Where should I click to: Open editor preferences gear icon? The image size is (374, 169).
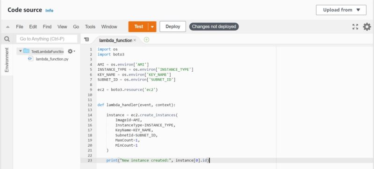[x=367, y=27]
